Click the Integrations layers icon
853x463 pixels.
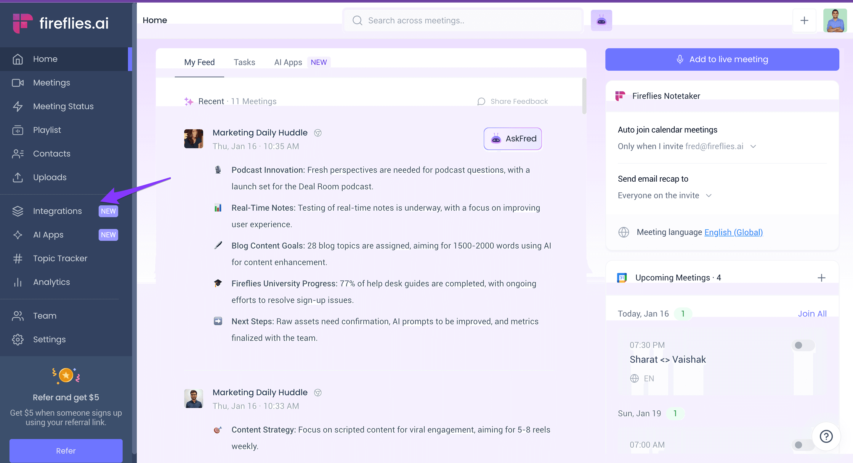(x=17, y=211)
